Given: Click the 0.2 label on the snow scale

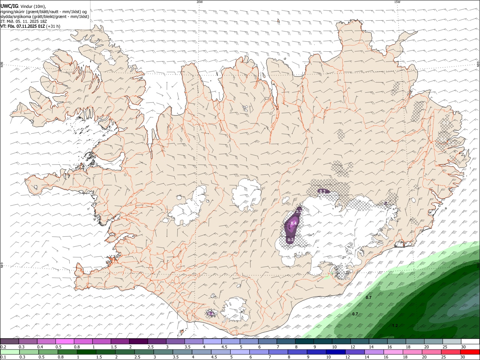Looking at the screenshot, I should click(x=3, y=347).
